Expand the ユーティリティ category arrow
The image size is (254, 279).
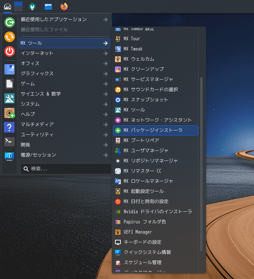106,135
